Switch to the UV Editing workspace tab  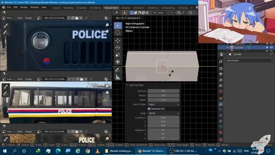pyautogui.click(x=95, y=8)
